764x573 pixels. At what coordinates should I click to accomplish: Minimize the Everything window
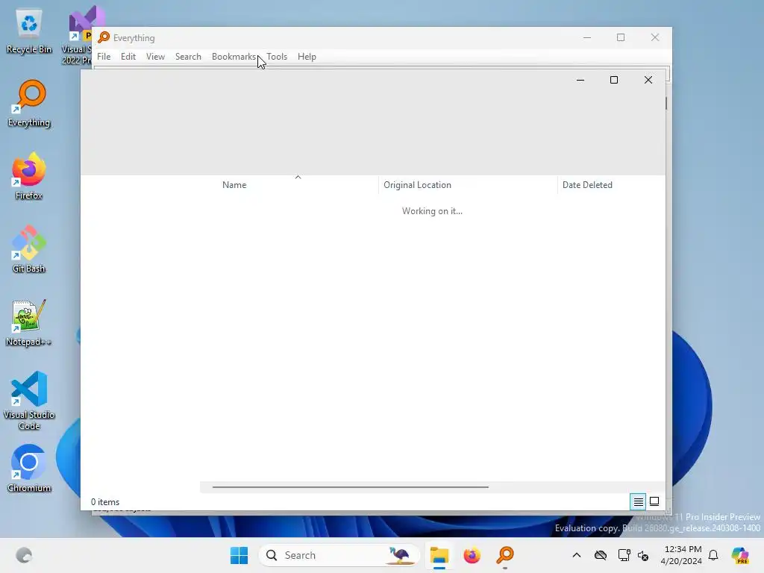[587, 37]
